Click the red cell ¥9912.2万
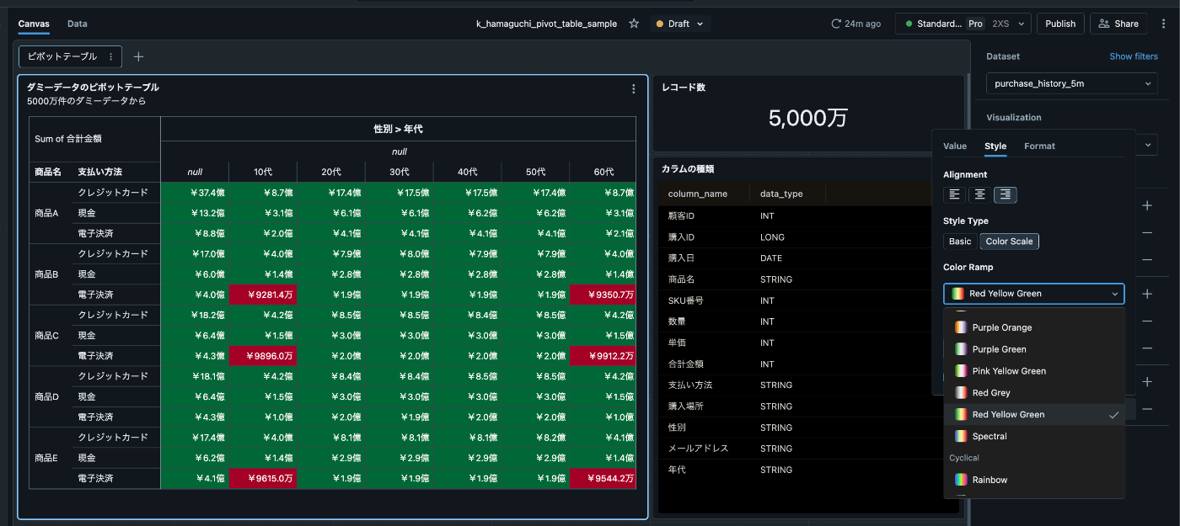 coord(603,356)
